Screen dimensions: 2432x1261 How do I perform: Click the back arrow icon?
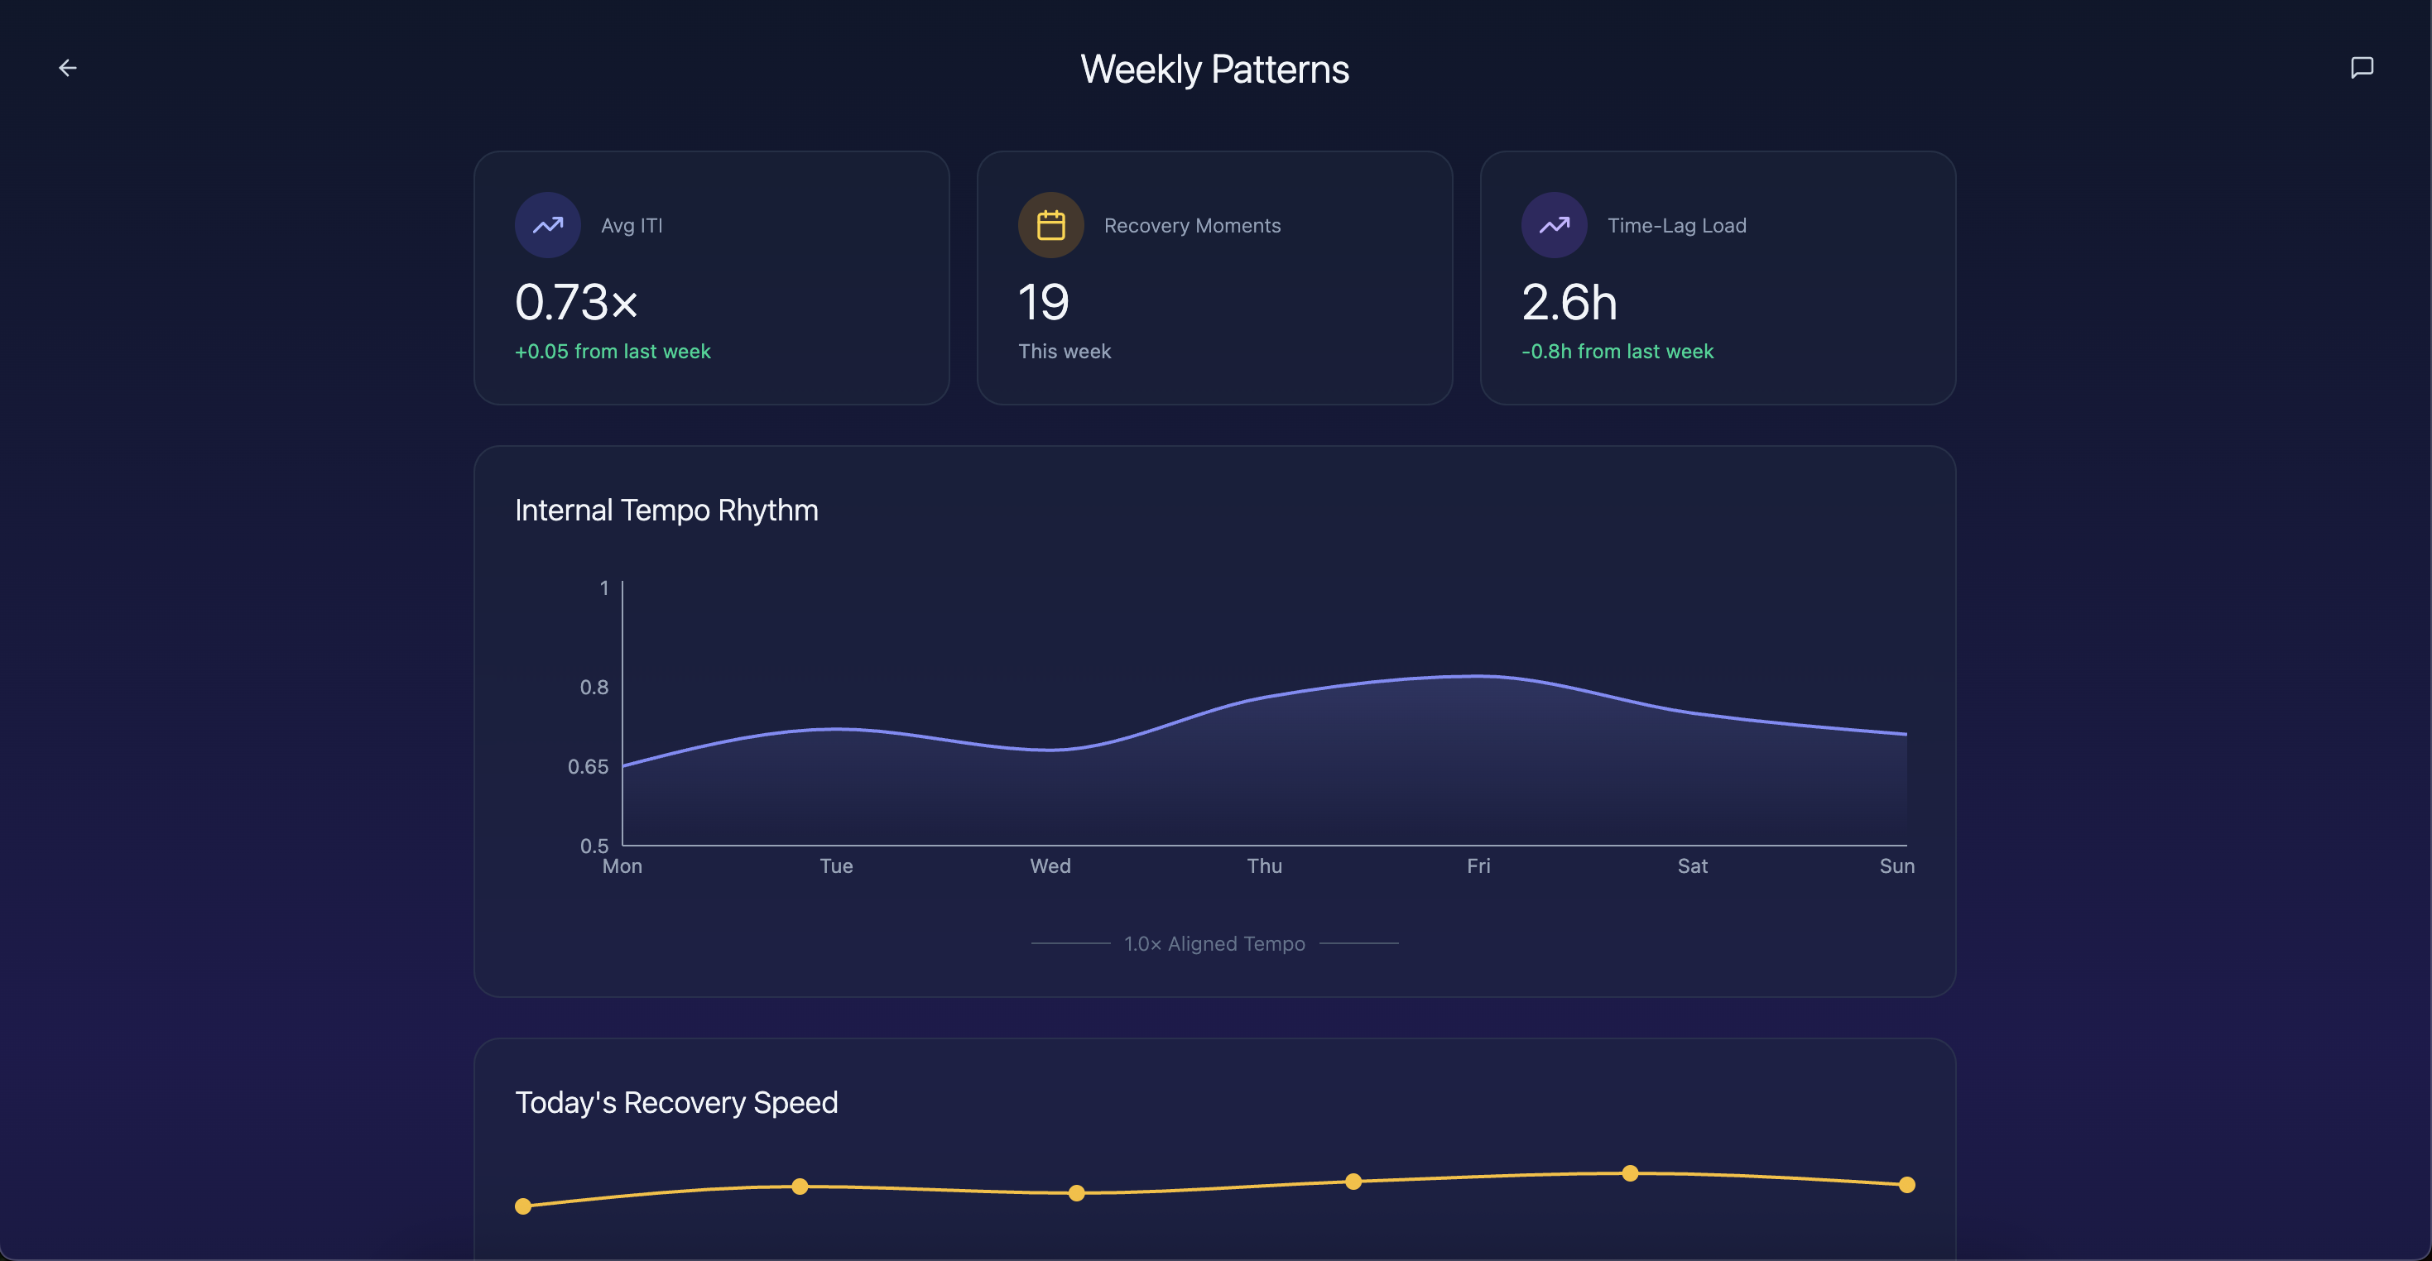tap(67, 68)
